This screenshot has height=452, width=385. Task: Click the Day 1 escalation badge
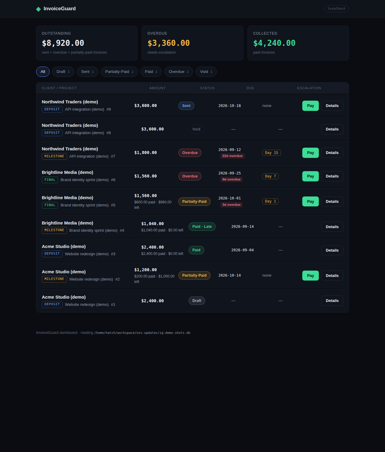[270, 201]
